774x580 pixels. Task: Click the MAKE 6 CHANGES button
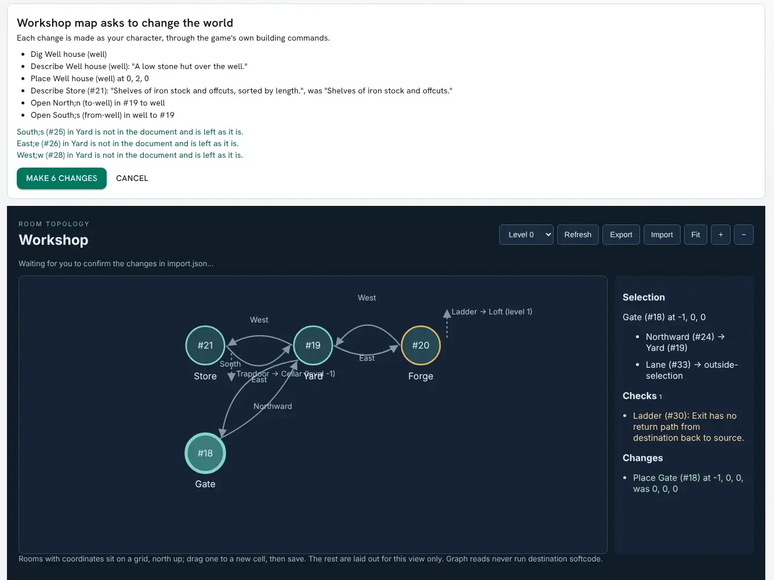point(61,178)
